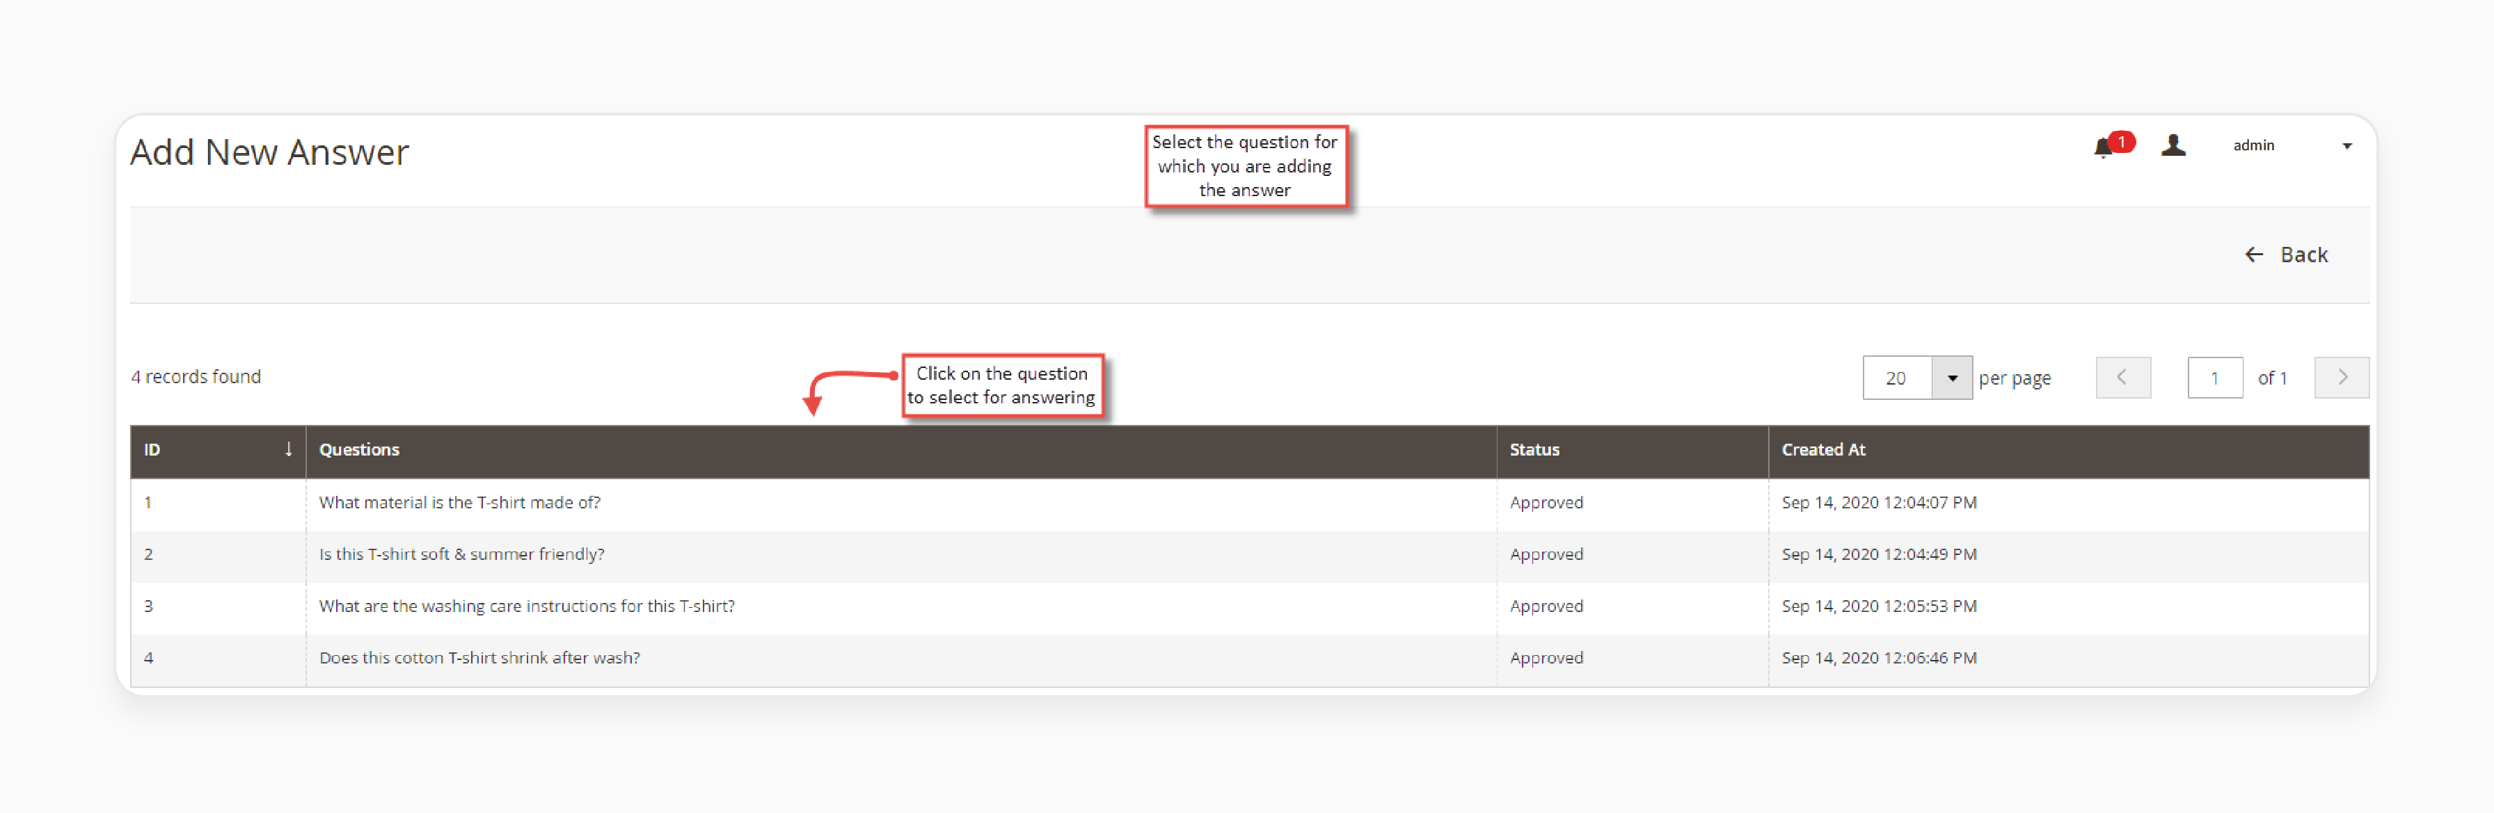Select question 'What material is the T-shirt made of?'
The width and height of the screenshot is (2494, 813).
460,502
